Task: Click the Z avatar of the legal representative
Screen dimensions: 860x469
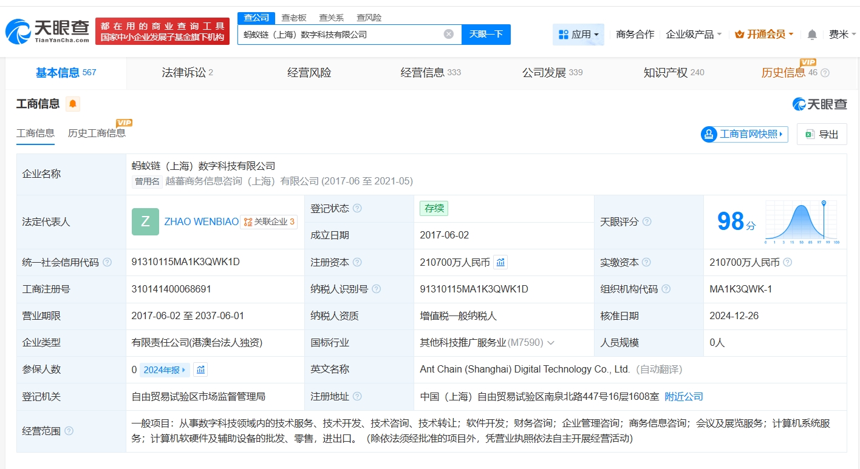Action: [145, 221]
